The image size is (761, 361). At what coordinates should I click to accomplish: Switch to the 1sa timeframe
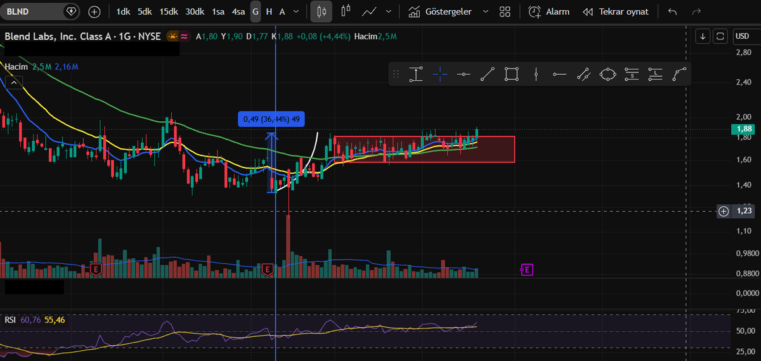[218, 11]
